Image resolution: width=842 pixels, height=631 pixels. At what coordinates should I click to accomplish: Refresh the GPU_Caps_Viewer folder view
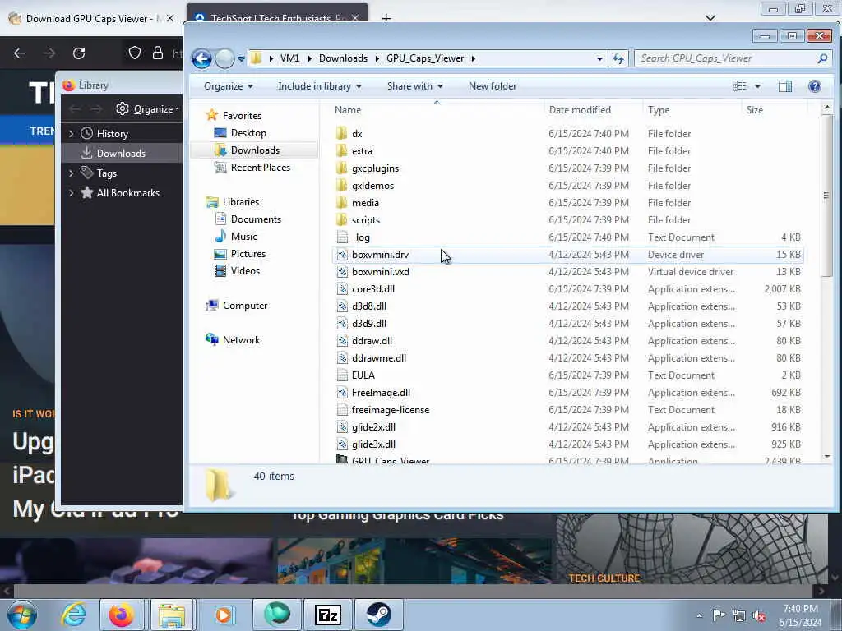coord(618,58)
